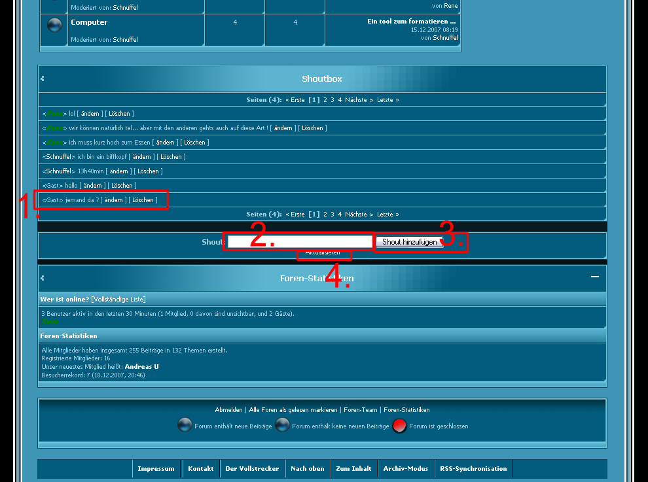Click the red closed-forum legend icon
This screenshot has height=482, width=648.
coord(399,426)
